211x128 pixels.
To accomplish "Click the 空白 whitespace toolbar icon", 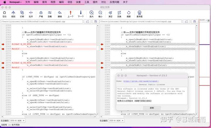I will coord(4,14).
